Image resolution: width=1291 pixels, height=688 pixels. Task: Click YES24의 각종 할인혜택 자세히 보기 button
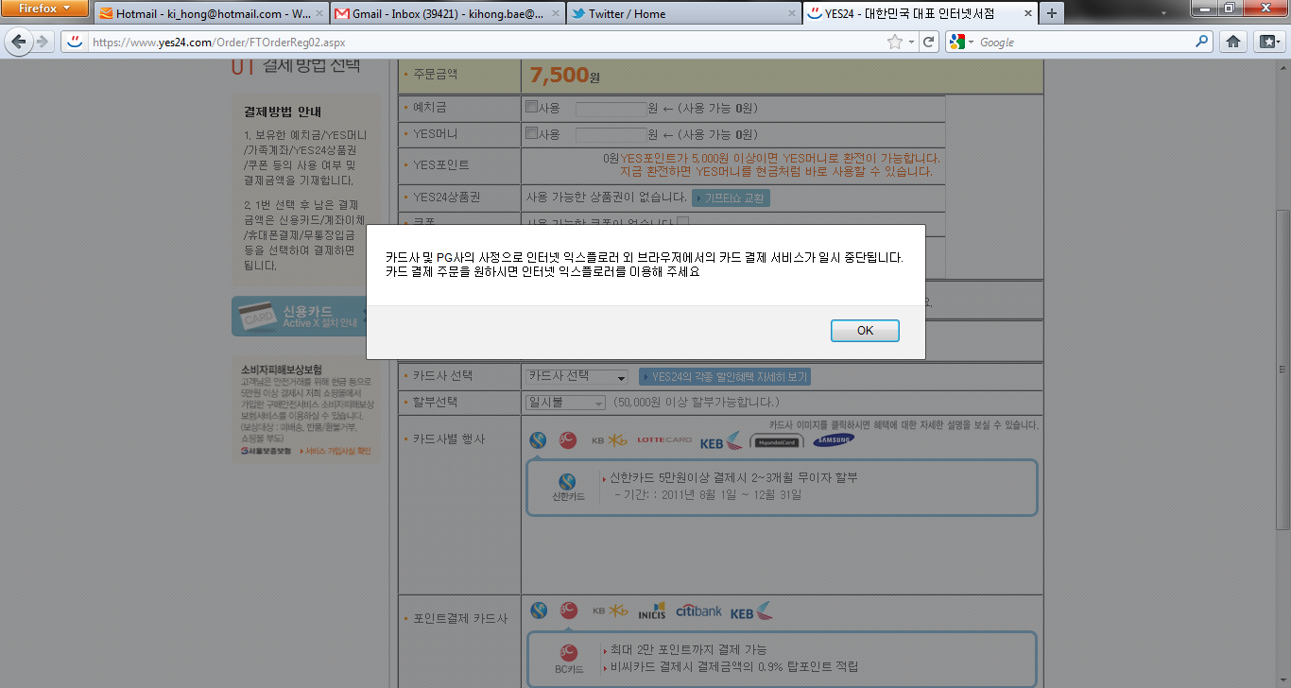click(x=725, y=377)
